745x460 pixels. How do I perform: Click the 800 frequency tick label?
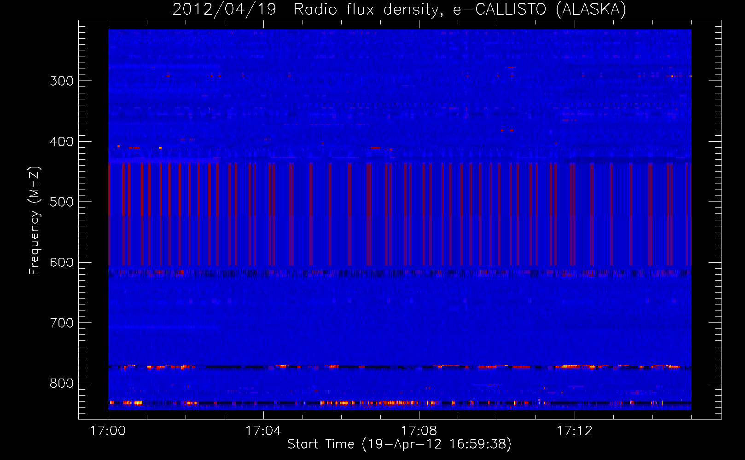[x=62, y=383]
